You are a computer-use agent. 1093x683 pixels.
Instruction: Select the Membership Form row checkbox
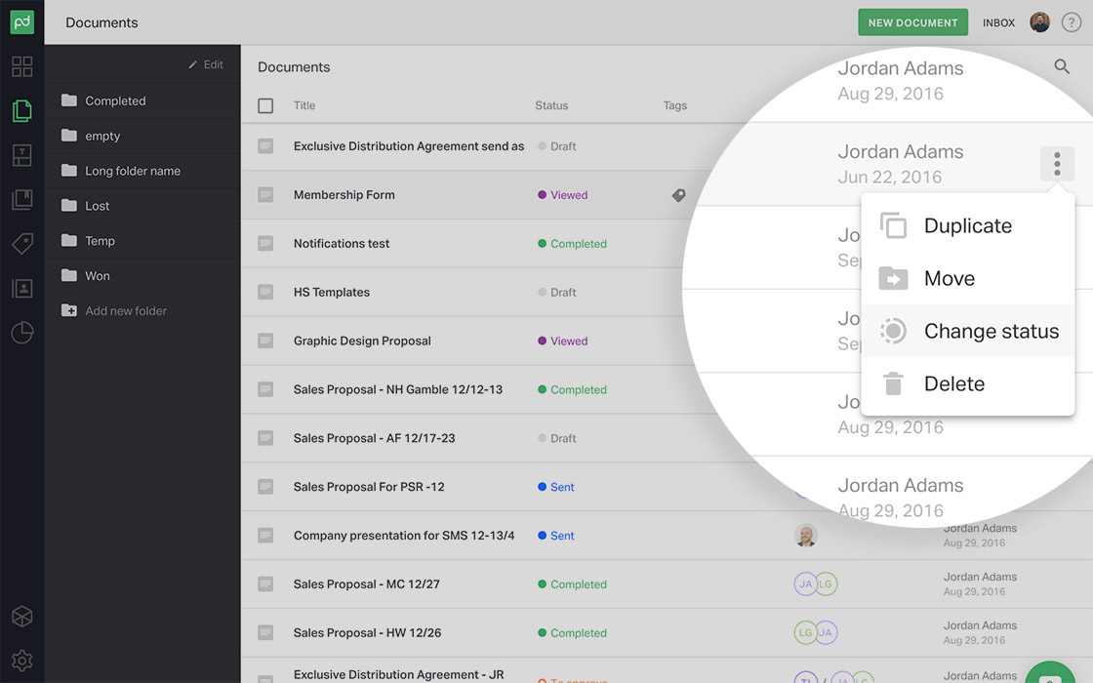pyautogui.click(x=265, y=194)
